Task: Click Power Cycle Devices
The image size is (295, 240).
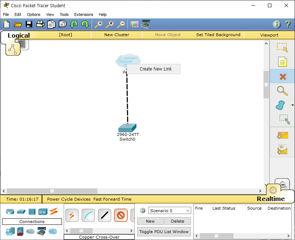Action: [69, 199]
